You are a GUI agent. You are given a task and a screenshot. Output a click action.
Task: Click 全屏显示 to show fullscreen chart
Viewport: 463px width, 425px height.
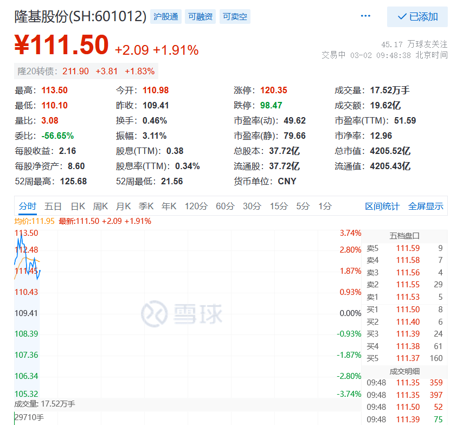point(426,206)
